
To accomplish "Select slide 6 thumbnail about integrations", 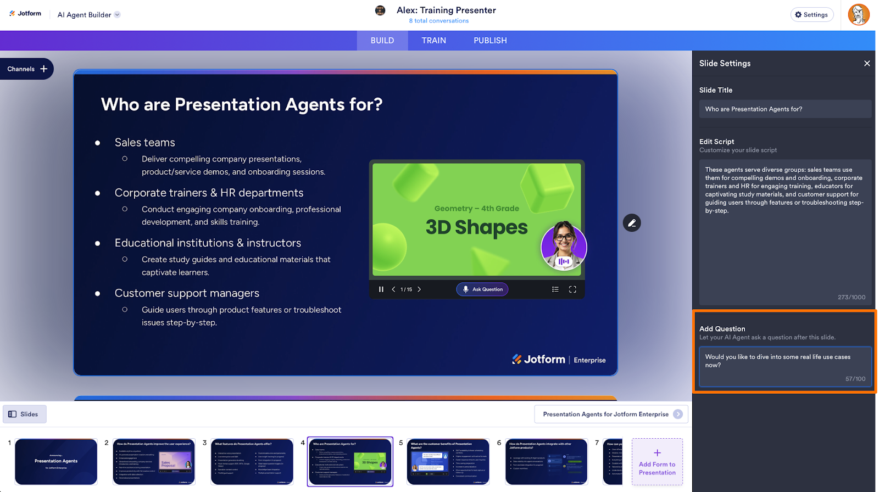I will click(x=547, y=462).
